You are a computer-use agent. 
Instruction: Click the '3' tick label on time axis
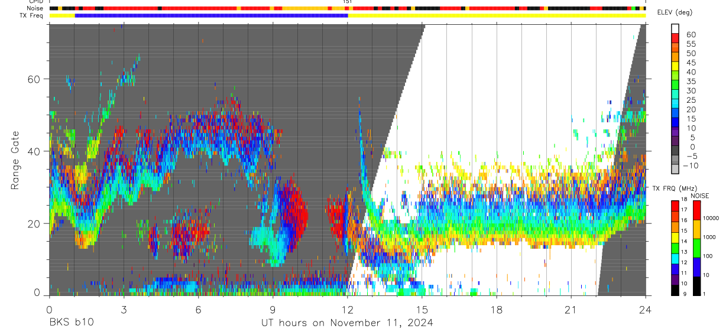124,310
